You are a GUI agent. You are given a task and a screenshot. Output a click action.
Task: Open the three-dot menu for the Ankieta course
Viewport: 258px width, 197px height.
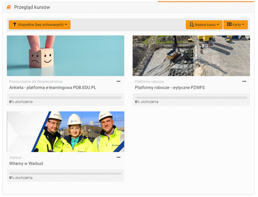[119, 81]
